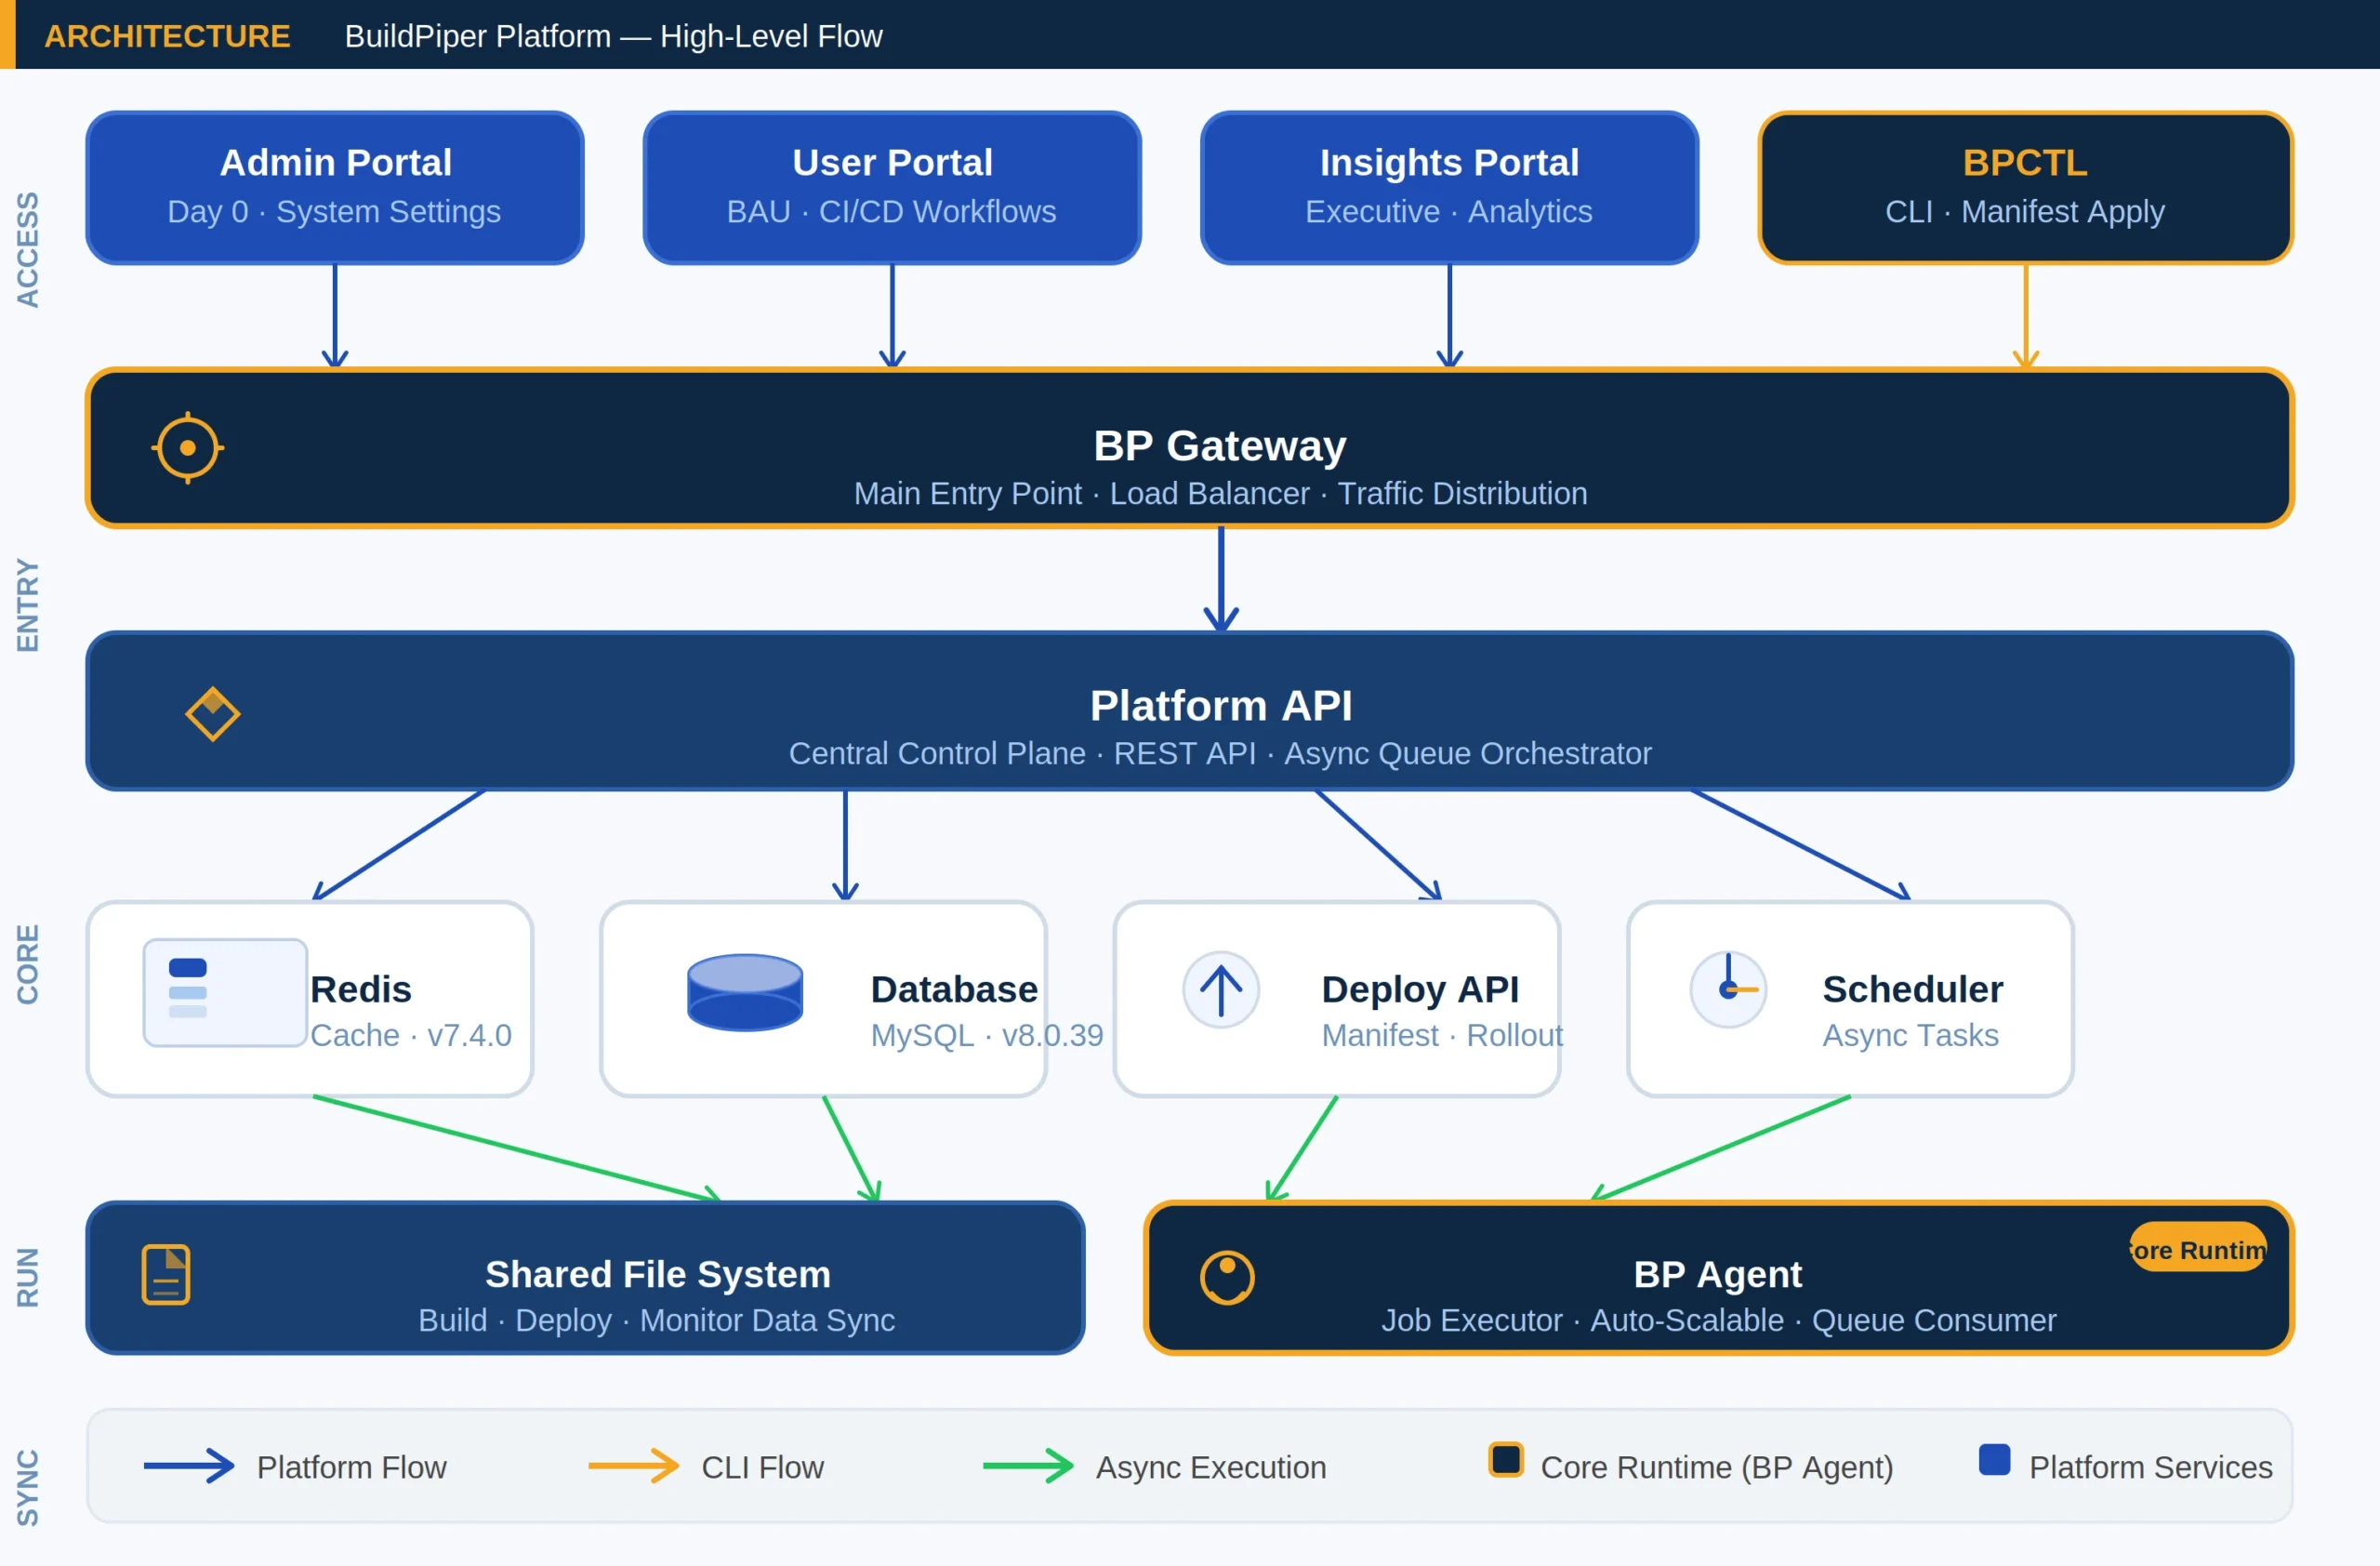
Task: Click the BPCTL CLI box
Action: (x=2024, y=187)
